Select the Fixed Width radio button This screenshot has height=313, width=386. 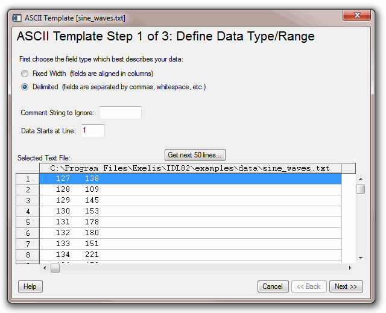tap(25, 74)
